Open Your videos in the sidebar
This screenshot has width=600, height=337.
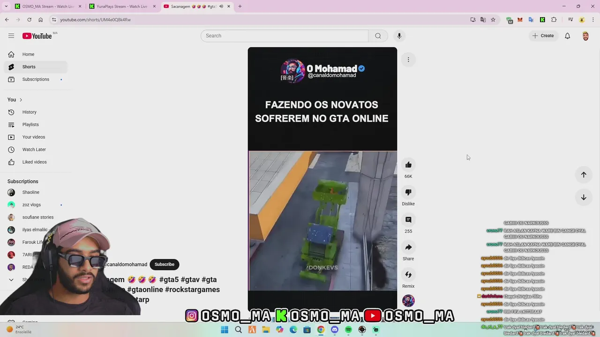click(36, 137)
